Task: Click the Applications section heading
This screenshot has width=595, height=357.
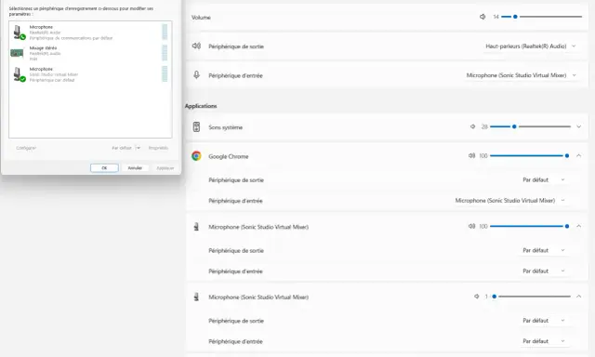Action: (201, 106)
